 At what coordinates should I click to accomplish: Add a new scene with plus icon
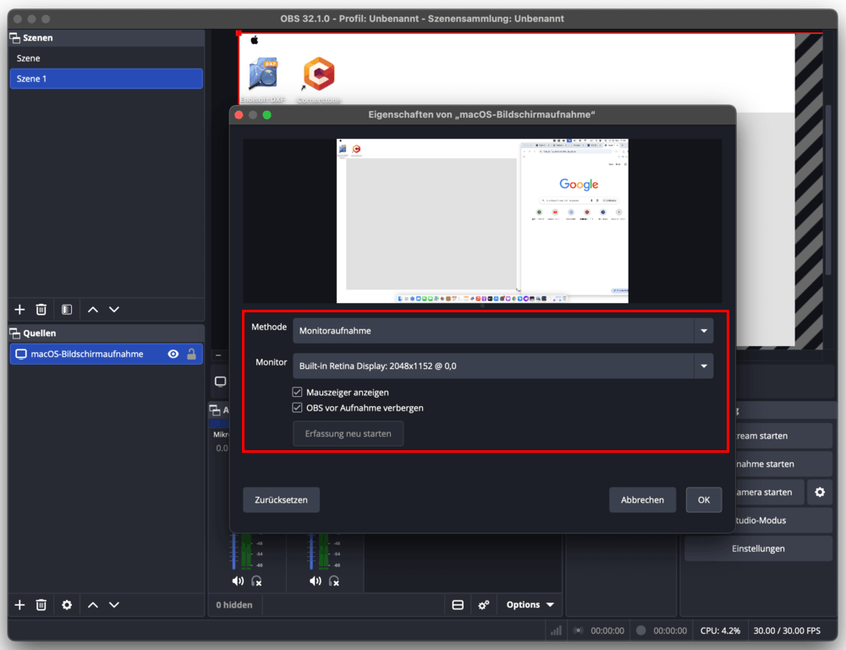[x=20, y=310]
